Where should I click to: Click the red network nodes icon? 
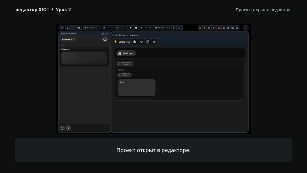[x=125, y=28]
